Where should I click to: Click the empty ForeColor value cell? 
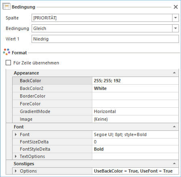(x=135, y=104)
